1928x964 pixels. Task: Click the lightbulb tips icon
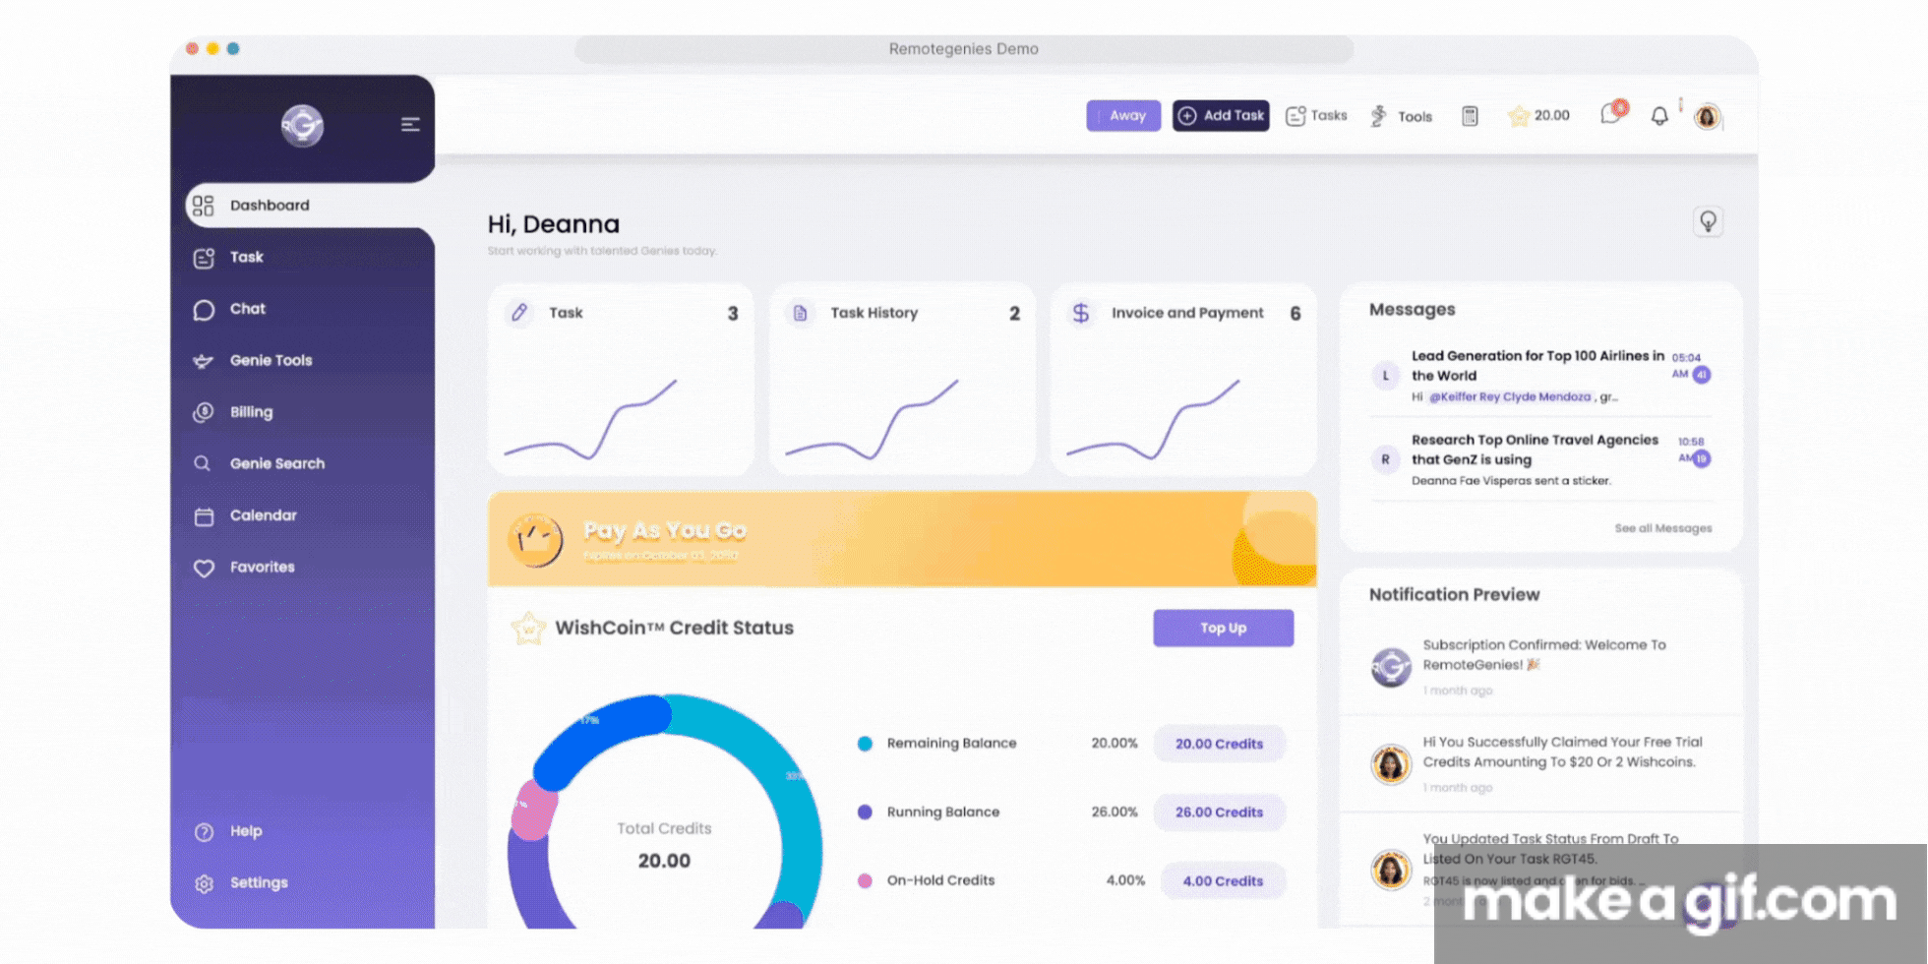1708,221
